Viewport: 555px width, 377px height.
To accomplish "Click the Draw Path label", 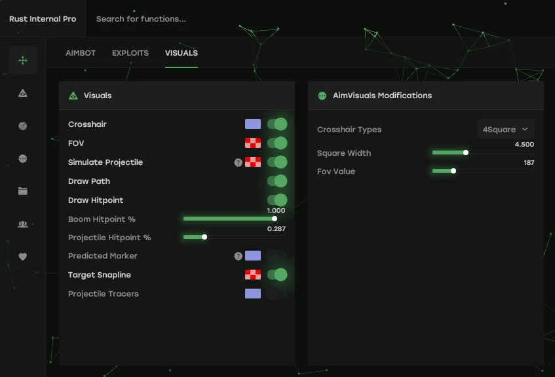I will [89, 181].
